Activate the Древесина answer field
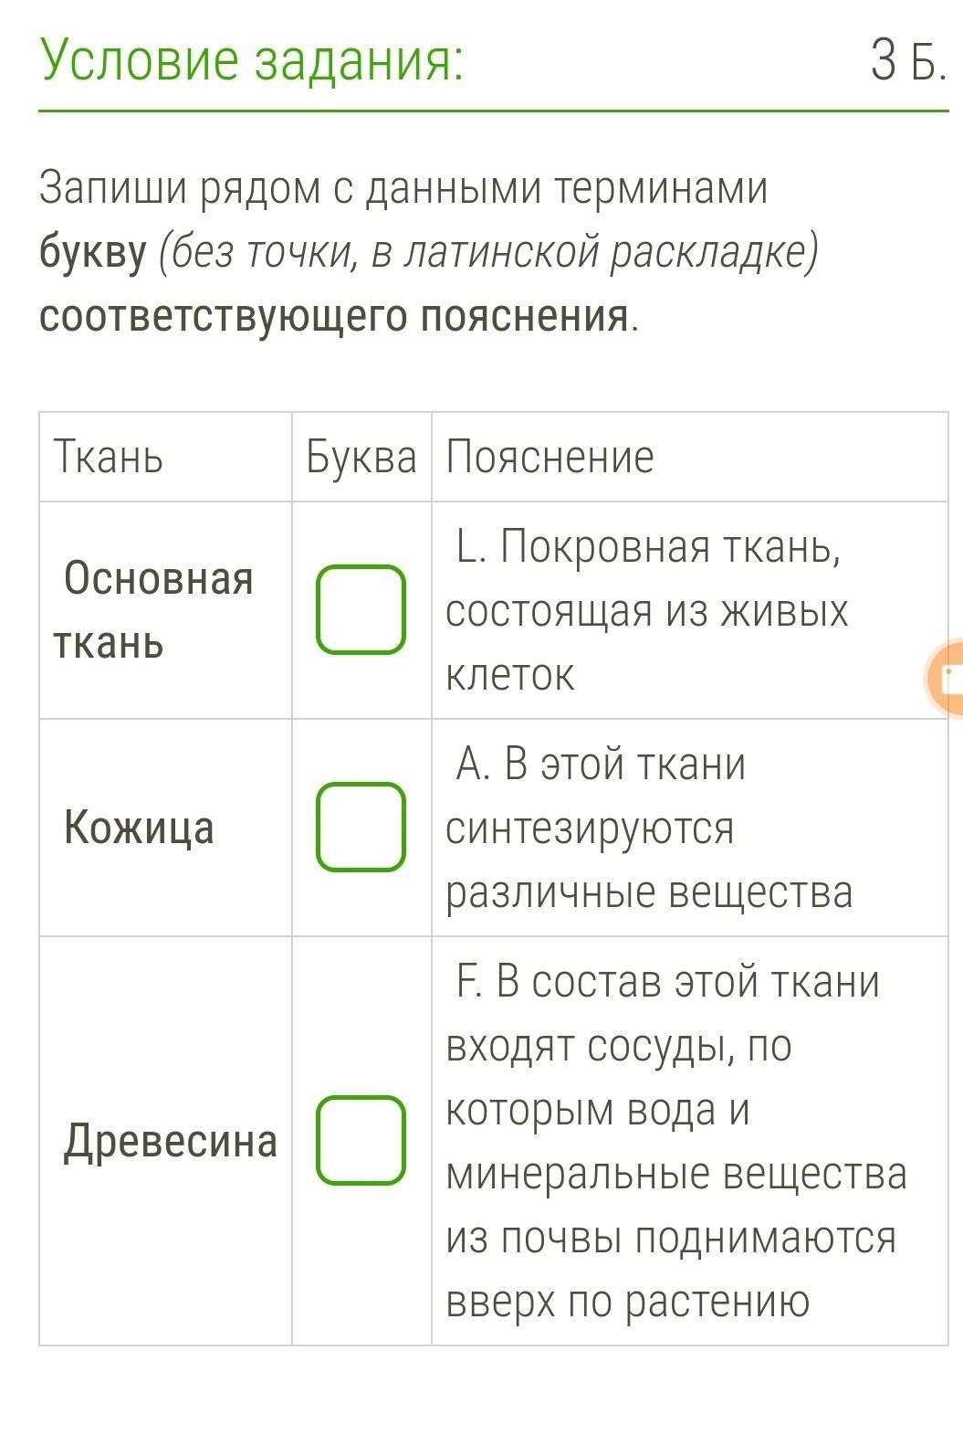963x1435 pixels. click(x=361, y=1140)
